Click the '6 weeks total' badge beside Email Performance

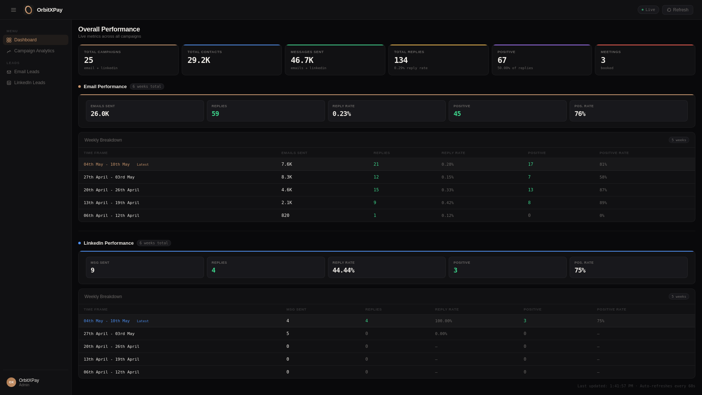[x=147, y=87]
